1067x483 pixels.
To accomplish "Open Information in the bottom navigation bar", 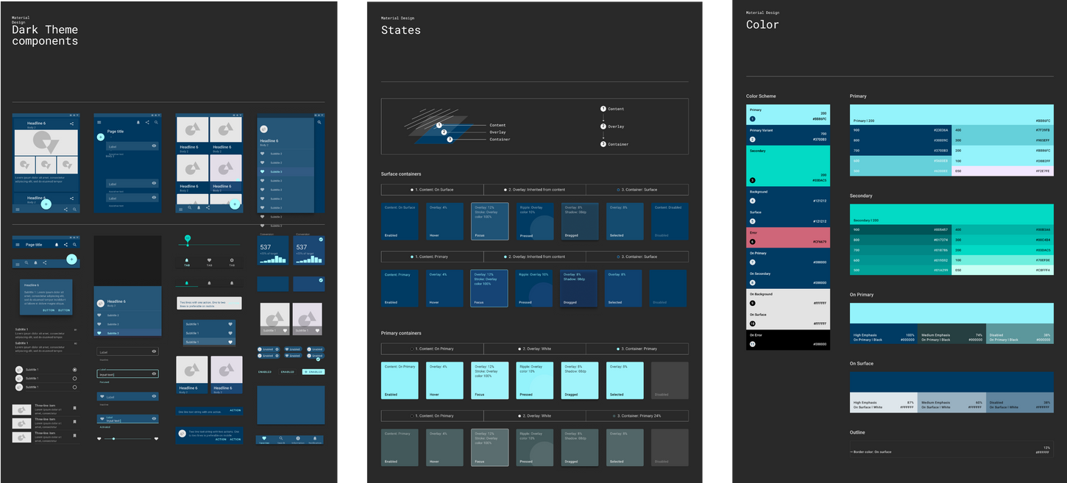I will coord(298,439).
